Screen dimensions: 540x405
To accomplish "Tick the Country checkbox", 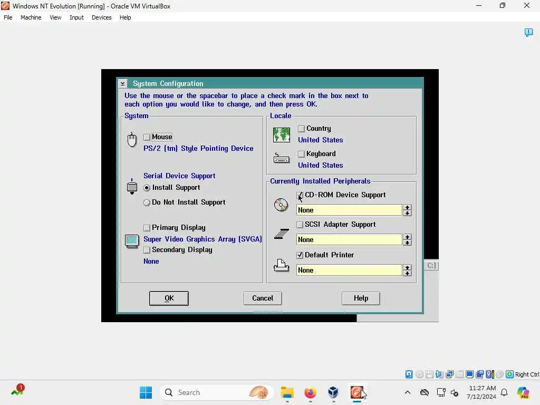I will click(x=301, y=129).
